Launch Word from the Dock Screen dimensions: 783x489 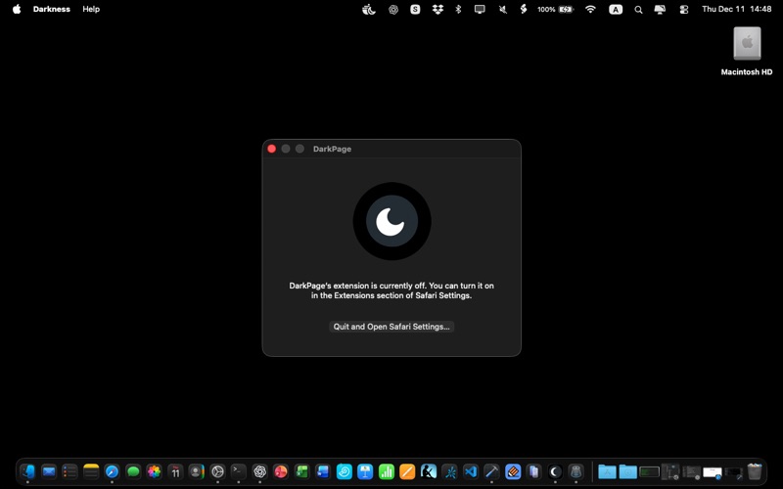[323, 471]
